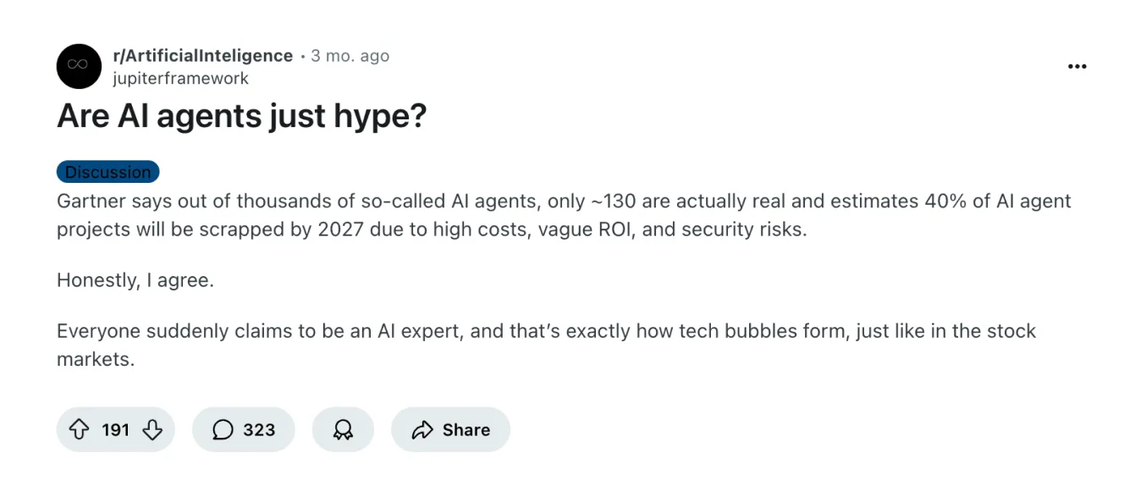Viewport: 1124px width, 486px height.
Task: Open the three-dot post options menu
Action: (x=1077, y=67)
